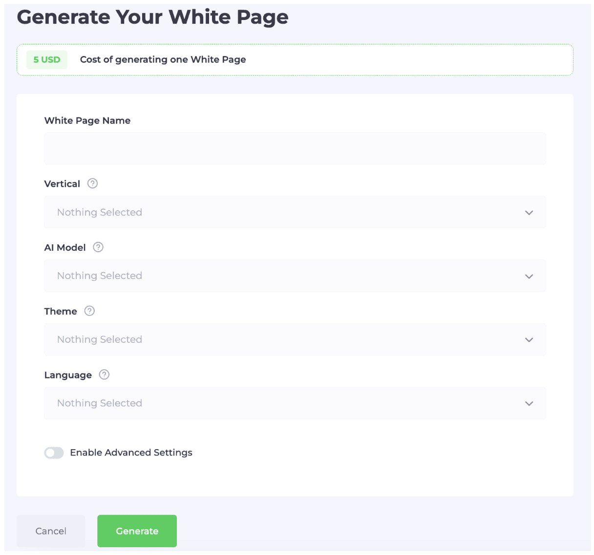
Task: Click the chevron arrow in the Vertical field
Action: click(x=529, y=213)
